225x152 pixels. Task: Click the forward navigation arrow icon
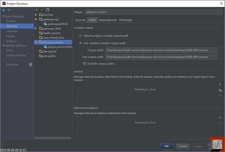(9, 10)
